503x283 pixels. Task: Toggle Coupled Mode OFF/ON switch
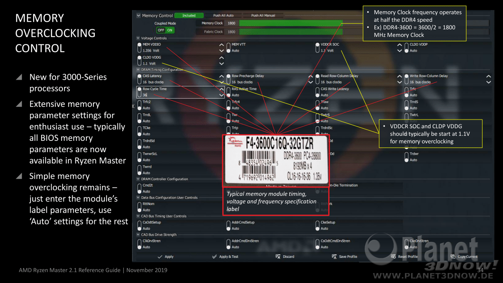165,30
